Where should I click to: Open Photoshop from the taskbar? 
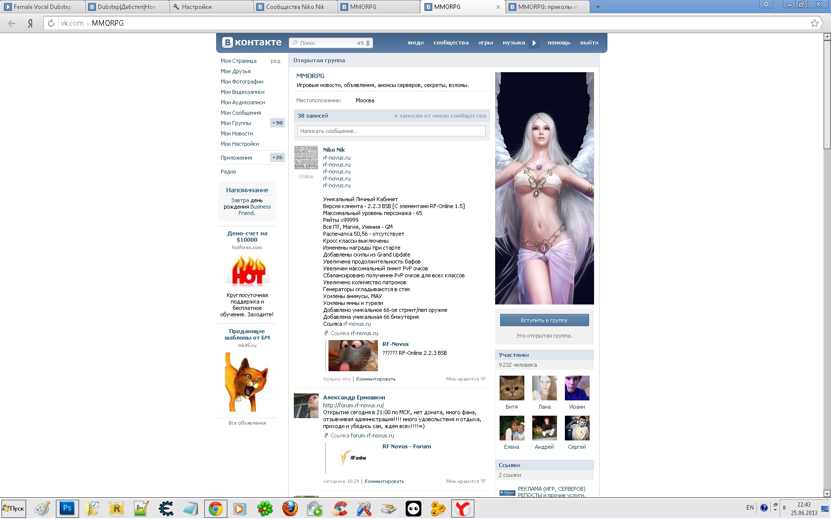67,508
